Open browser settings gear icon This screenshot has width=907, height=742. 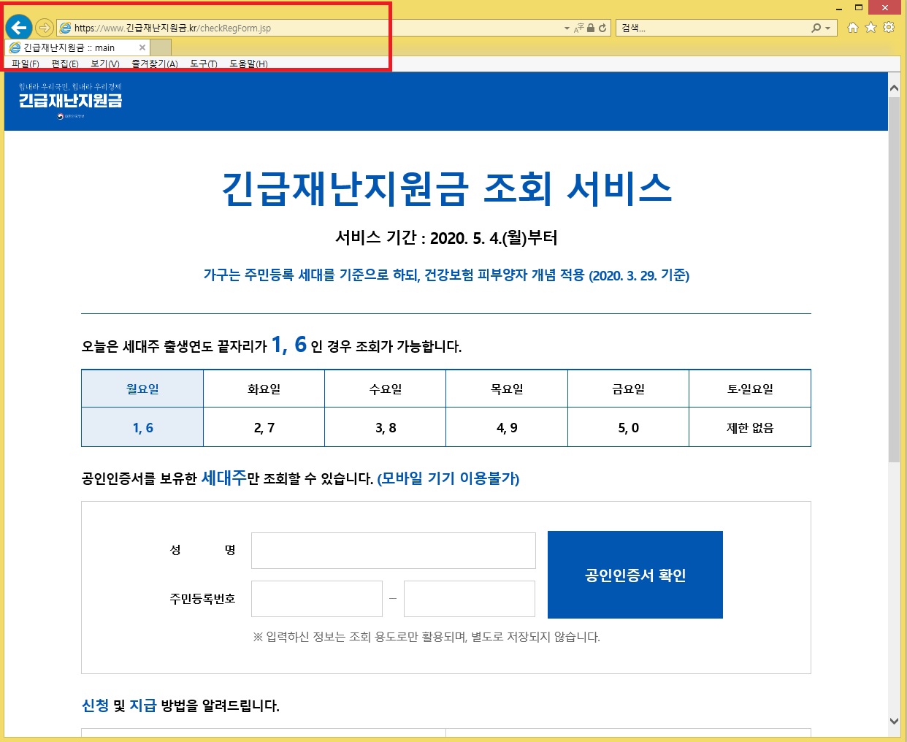point(889,28)
